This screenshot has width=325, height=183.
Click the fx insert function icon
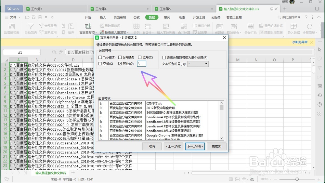[61, 52]
